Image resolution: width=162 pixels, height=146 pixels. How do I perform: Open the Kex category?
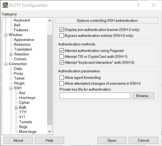click(22, 93)
